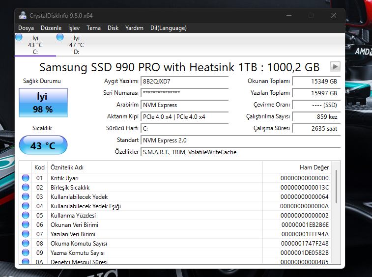Open the Yardım menu
Image resolution: width=372 pixels, height=277 pixels.
134,28
